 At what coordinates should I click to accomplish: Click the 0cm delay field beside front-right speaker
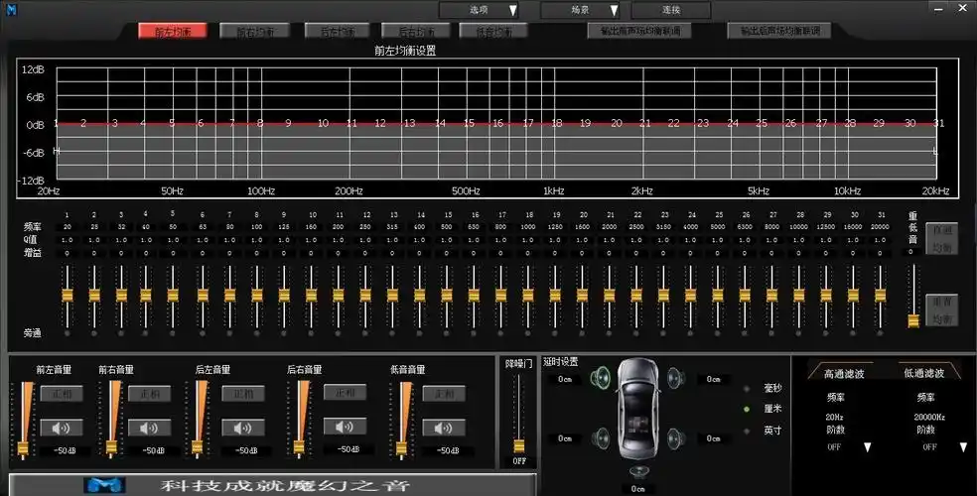click(x=713, y=379)
